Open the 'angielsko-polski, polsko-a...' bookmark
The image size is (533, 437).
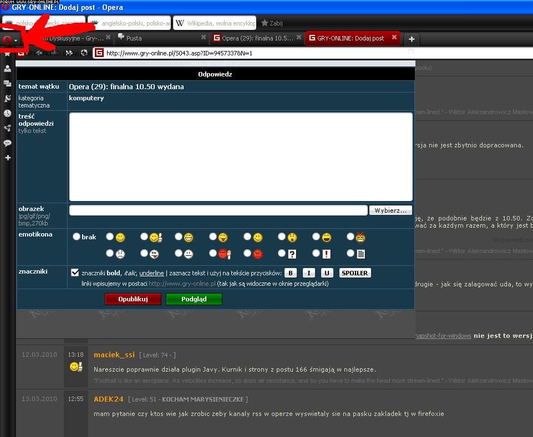[130, 23]
